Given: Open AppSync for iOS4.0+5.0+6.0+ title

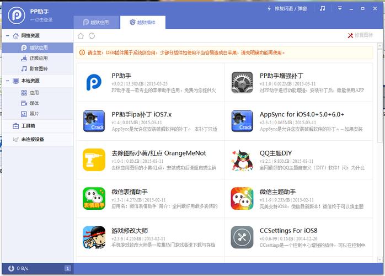Looking at the screenshot, I should click(x=302, y=114).
